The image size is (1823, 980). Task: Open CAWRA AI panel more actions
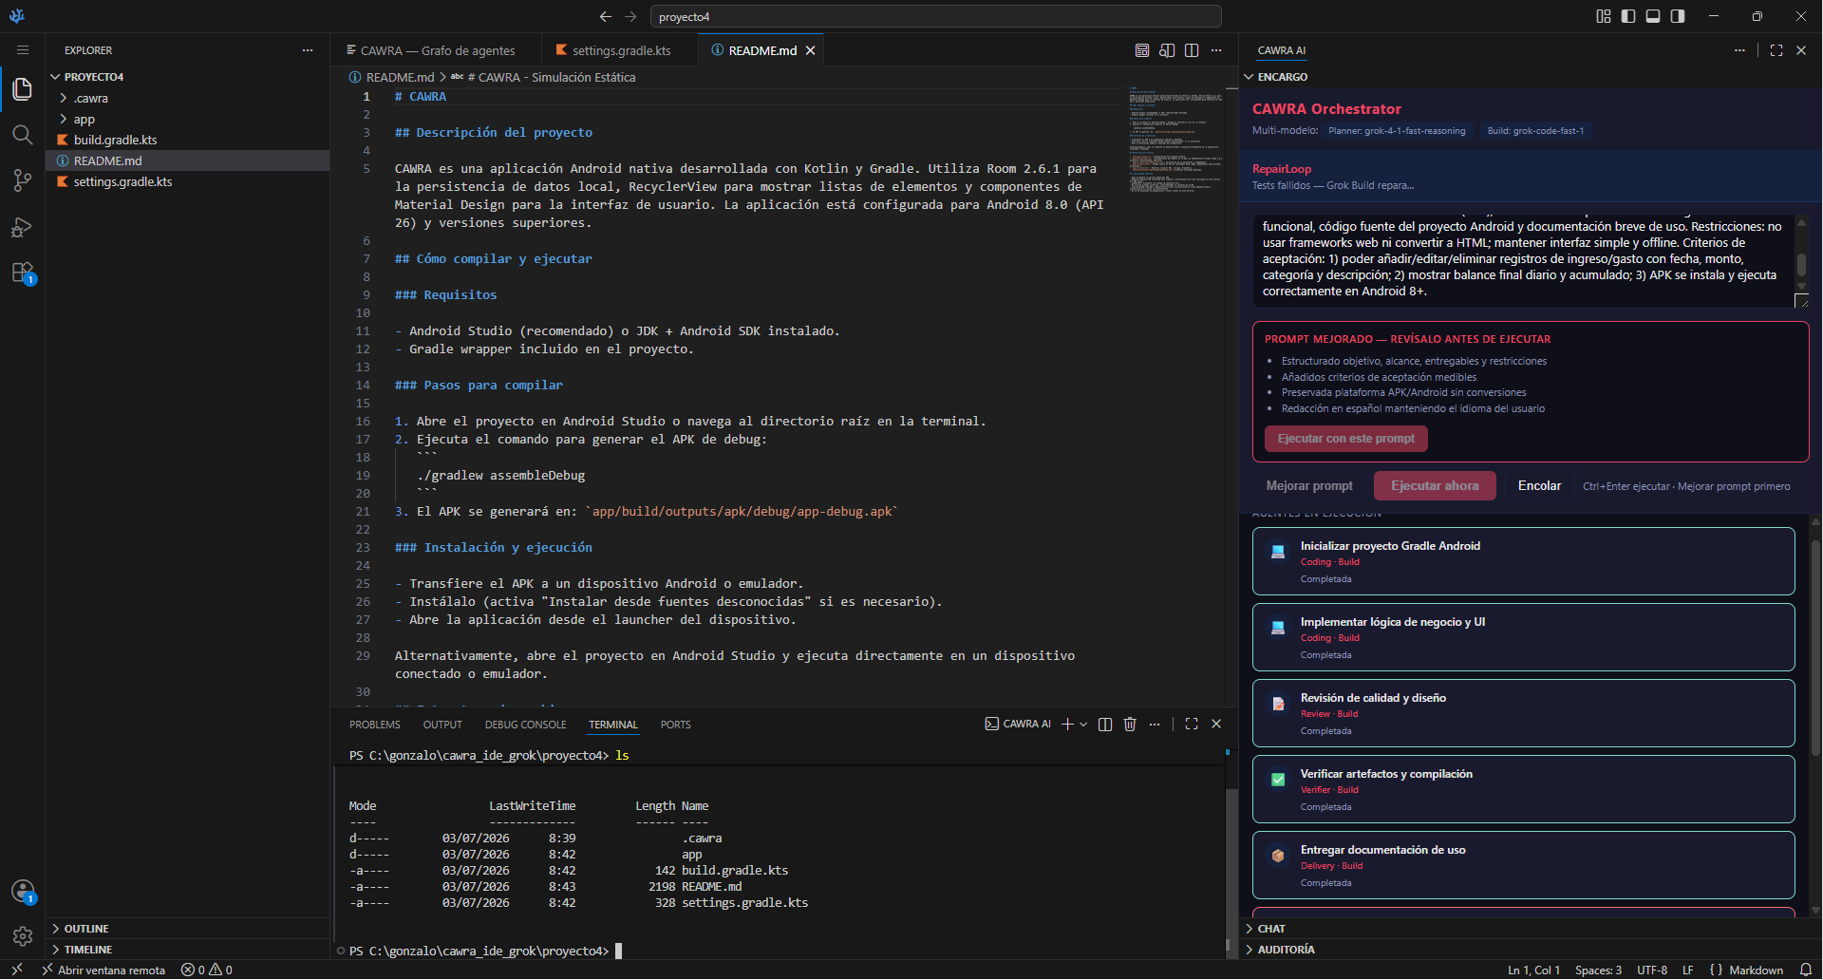[x=1739, y=50]
